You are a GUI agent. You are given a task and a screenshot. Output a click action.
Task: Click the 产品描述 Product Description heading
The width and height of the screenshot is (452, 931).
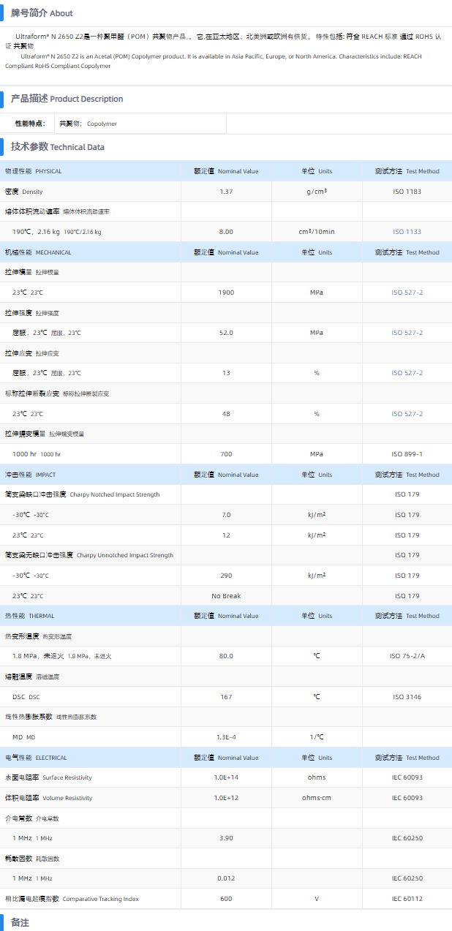[x=67, y=99]
